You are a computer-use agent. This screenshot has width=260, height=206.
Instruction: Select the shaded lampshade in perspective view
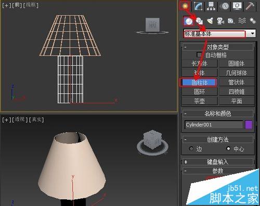72,166
